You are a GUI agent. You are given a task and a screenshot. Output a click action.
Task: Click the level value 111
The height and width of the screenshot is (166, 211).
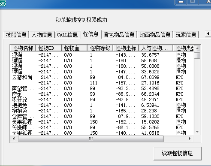[x=93, y=83]
